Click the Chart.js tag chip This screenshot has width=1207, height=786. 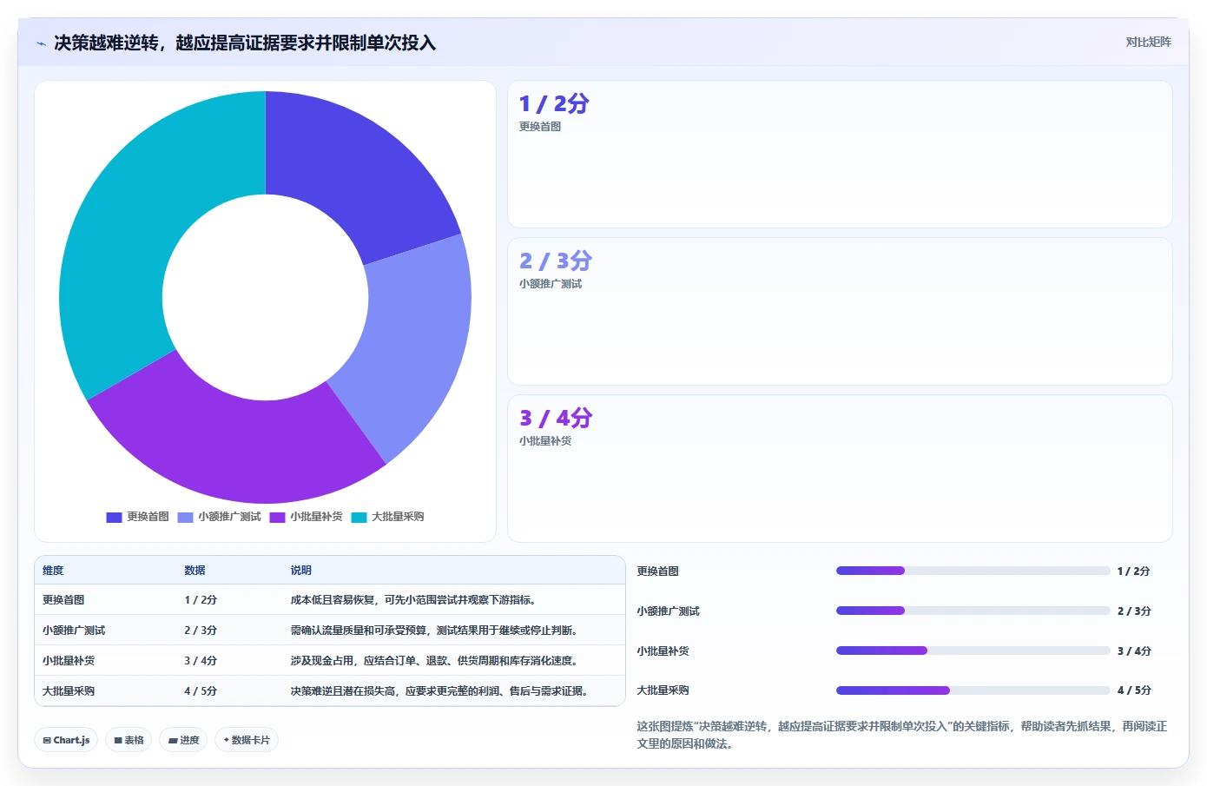point(66,740)
